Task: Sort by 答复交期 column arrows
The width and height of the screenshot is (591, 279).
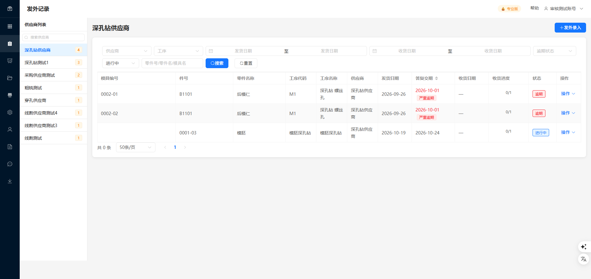Action: 436,78
